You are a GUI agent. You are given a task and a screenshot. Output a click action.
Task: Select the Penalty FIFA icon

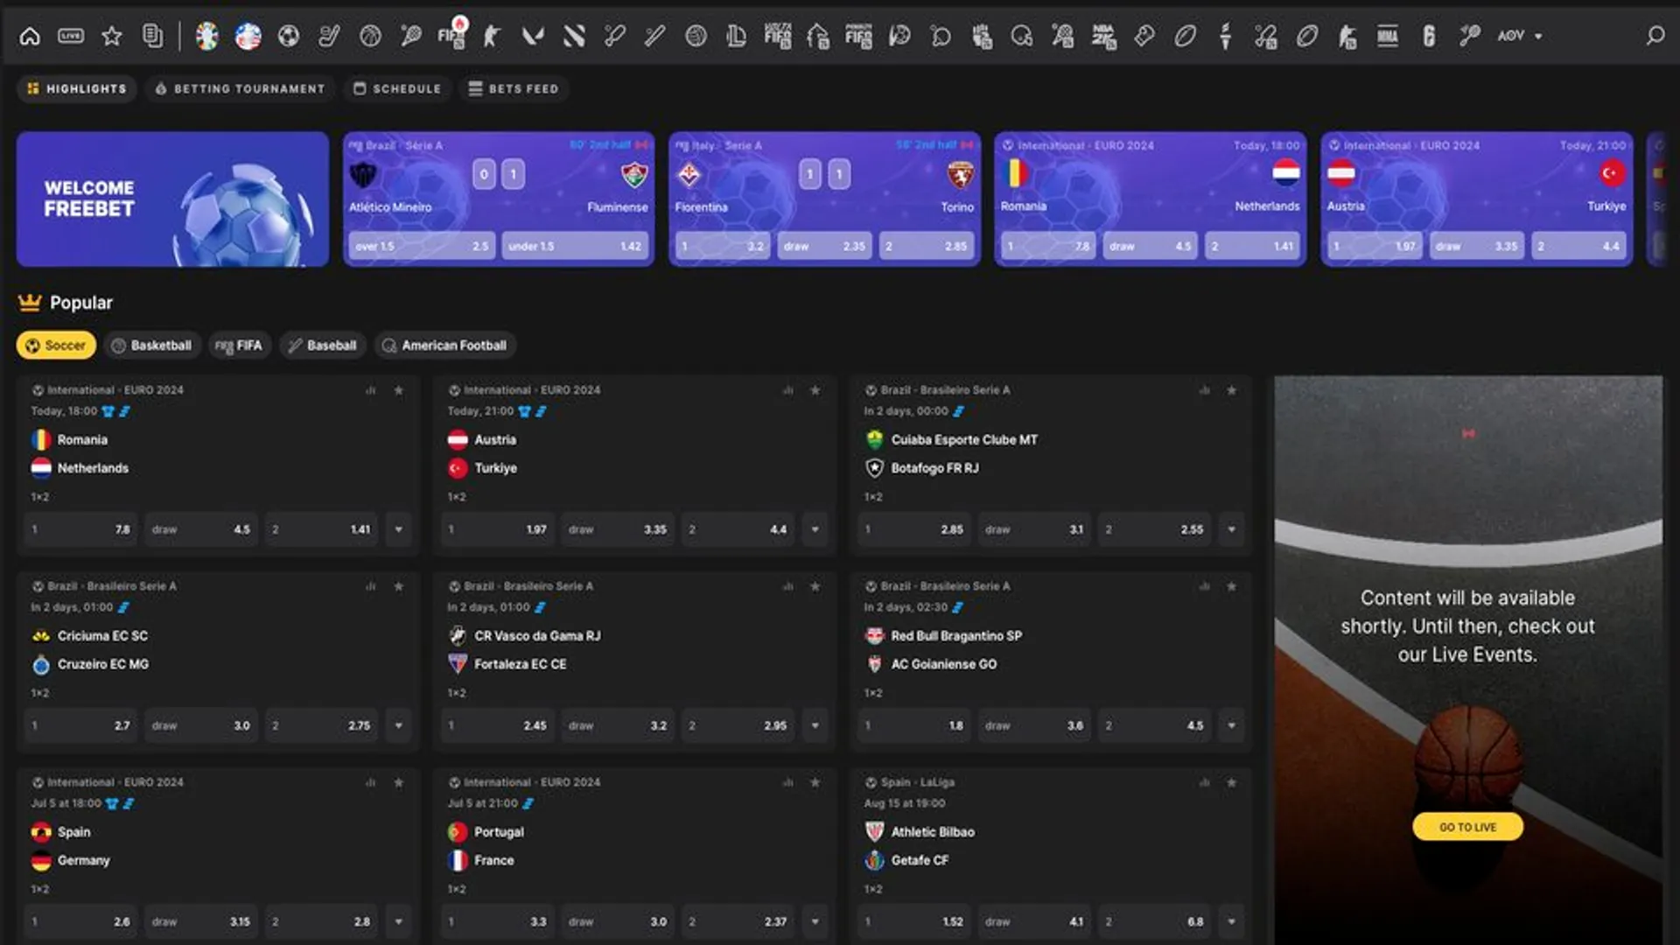click(x=858, y=36)
